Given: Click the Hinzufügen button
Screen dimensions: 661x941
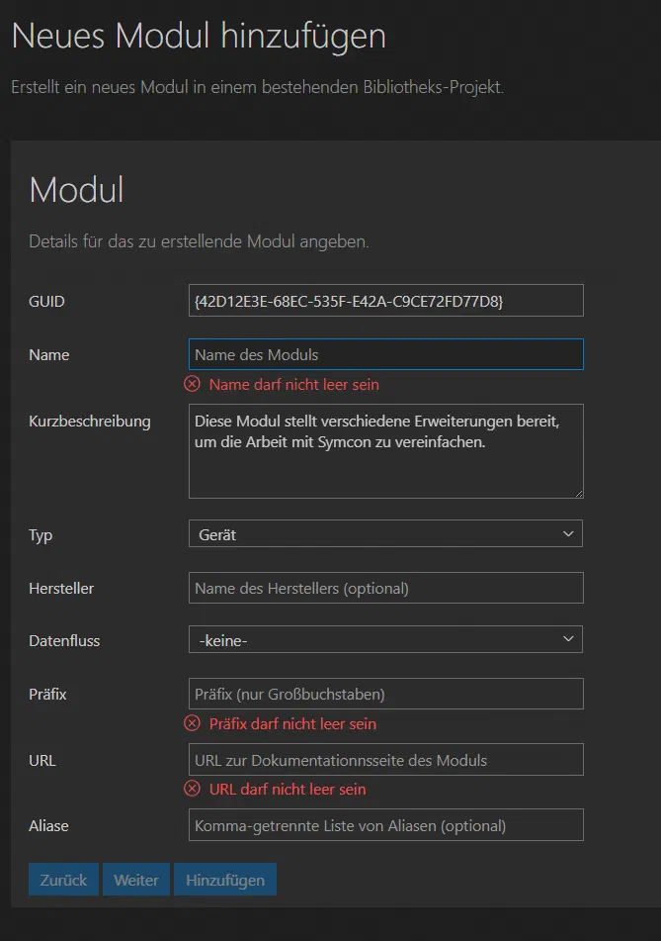Looking at the screenshot, I should coord(224,880).
